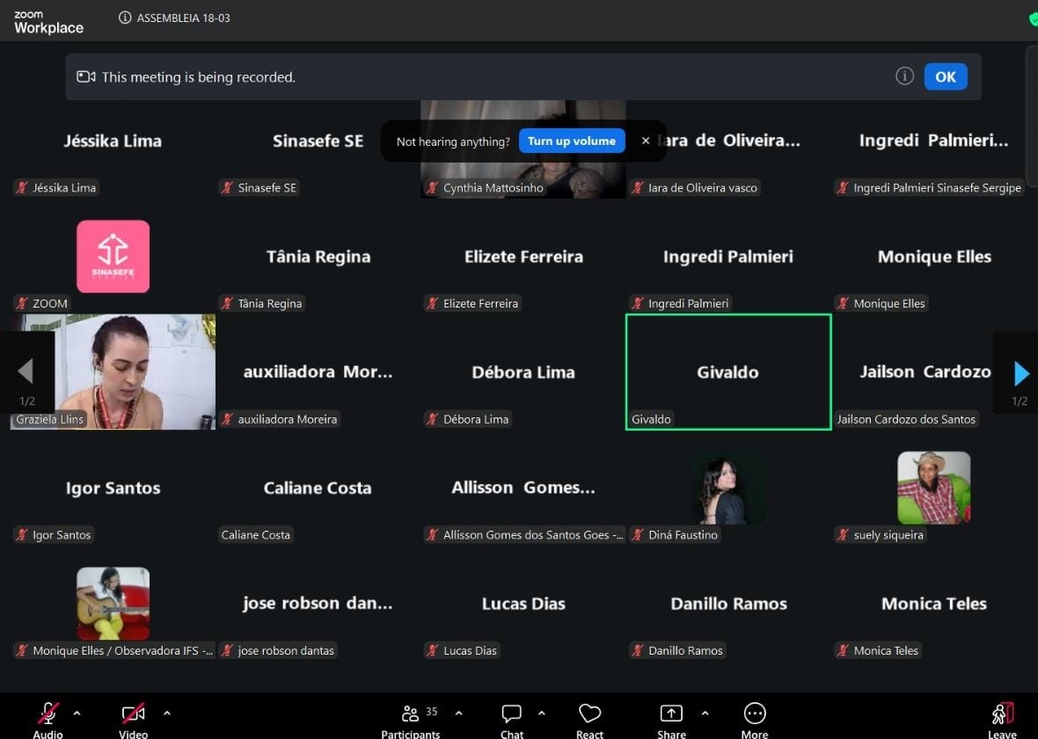Screen dimensions: 1038x739
Task: Open the Participants panel
Action: (411, 714)
